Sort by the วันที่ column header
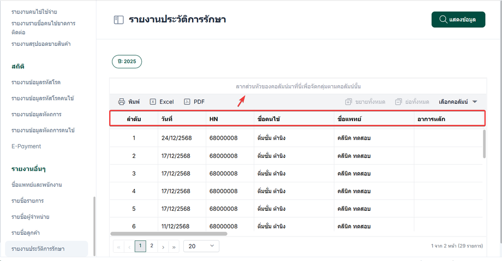 [182, 119]
